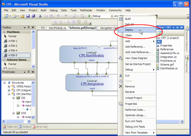Click the Solution Explorer refresh icon
Image resolution: width=191 pixels, height=136 pixels.
tap(160, 33)
